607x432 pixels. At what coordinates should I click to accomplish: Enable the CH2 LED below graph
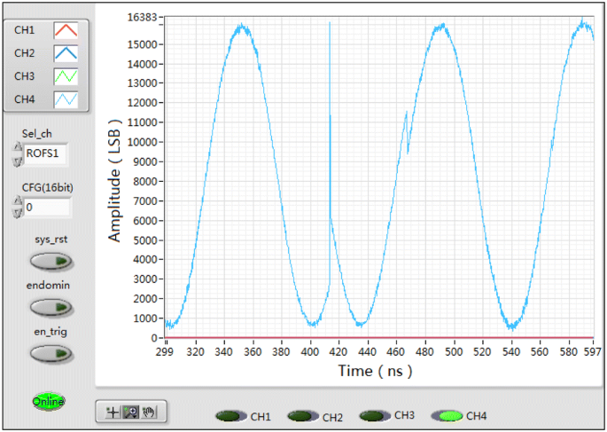[303, 417]
